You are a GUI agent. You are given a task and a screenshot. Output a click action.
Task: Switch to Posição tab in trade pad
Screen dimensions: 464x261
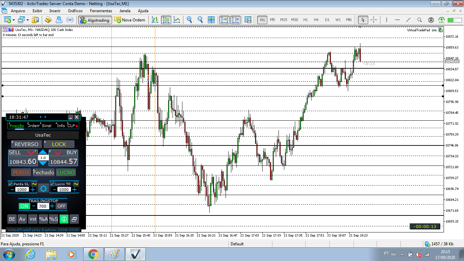tap(17, 126)
